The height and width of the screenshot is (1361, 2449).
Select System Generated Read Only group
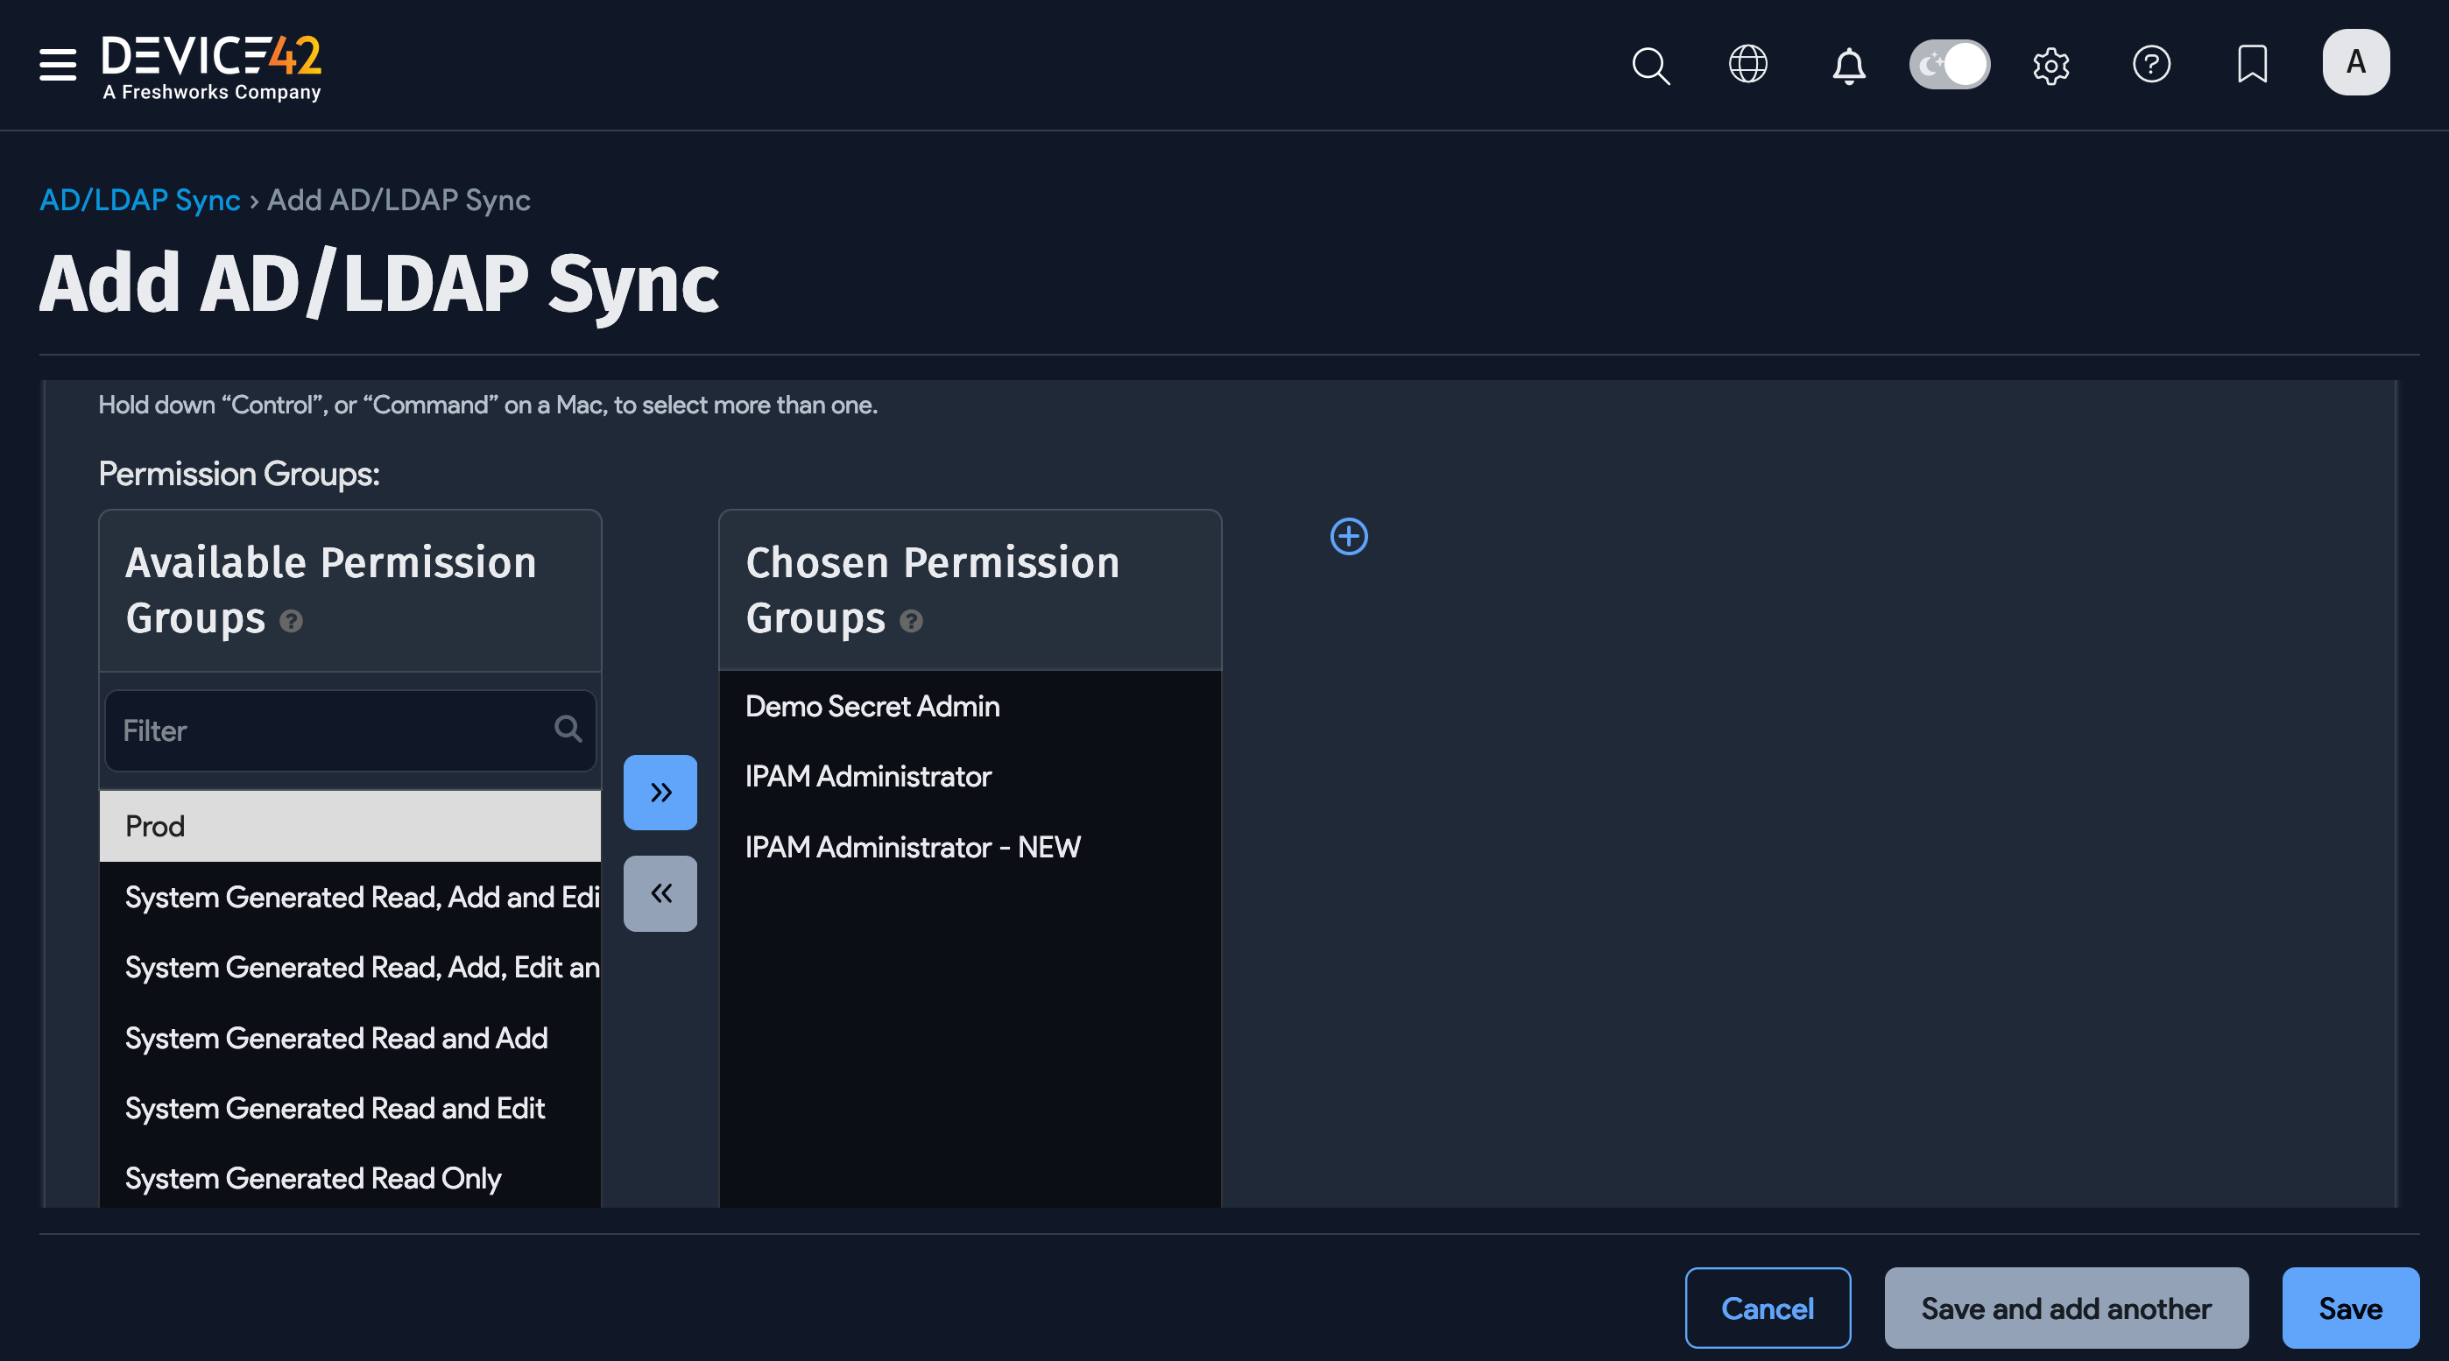pyautogui.click(x=314, y=1178)
